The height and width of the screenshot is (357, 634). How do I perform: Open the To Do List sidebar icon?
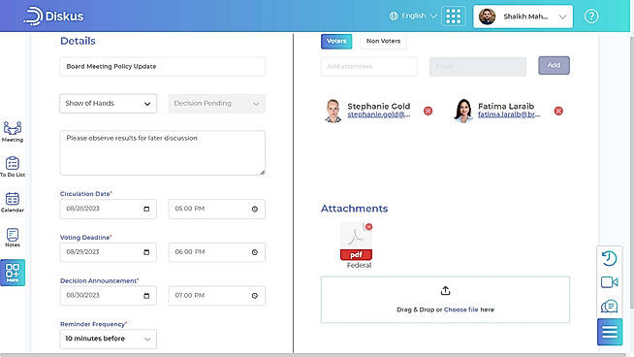13,167
